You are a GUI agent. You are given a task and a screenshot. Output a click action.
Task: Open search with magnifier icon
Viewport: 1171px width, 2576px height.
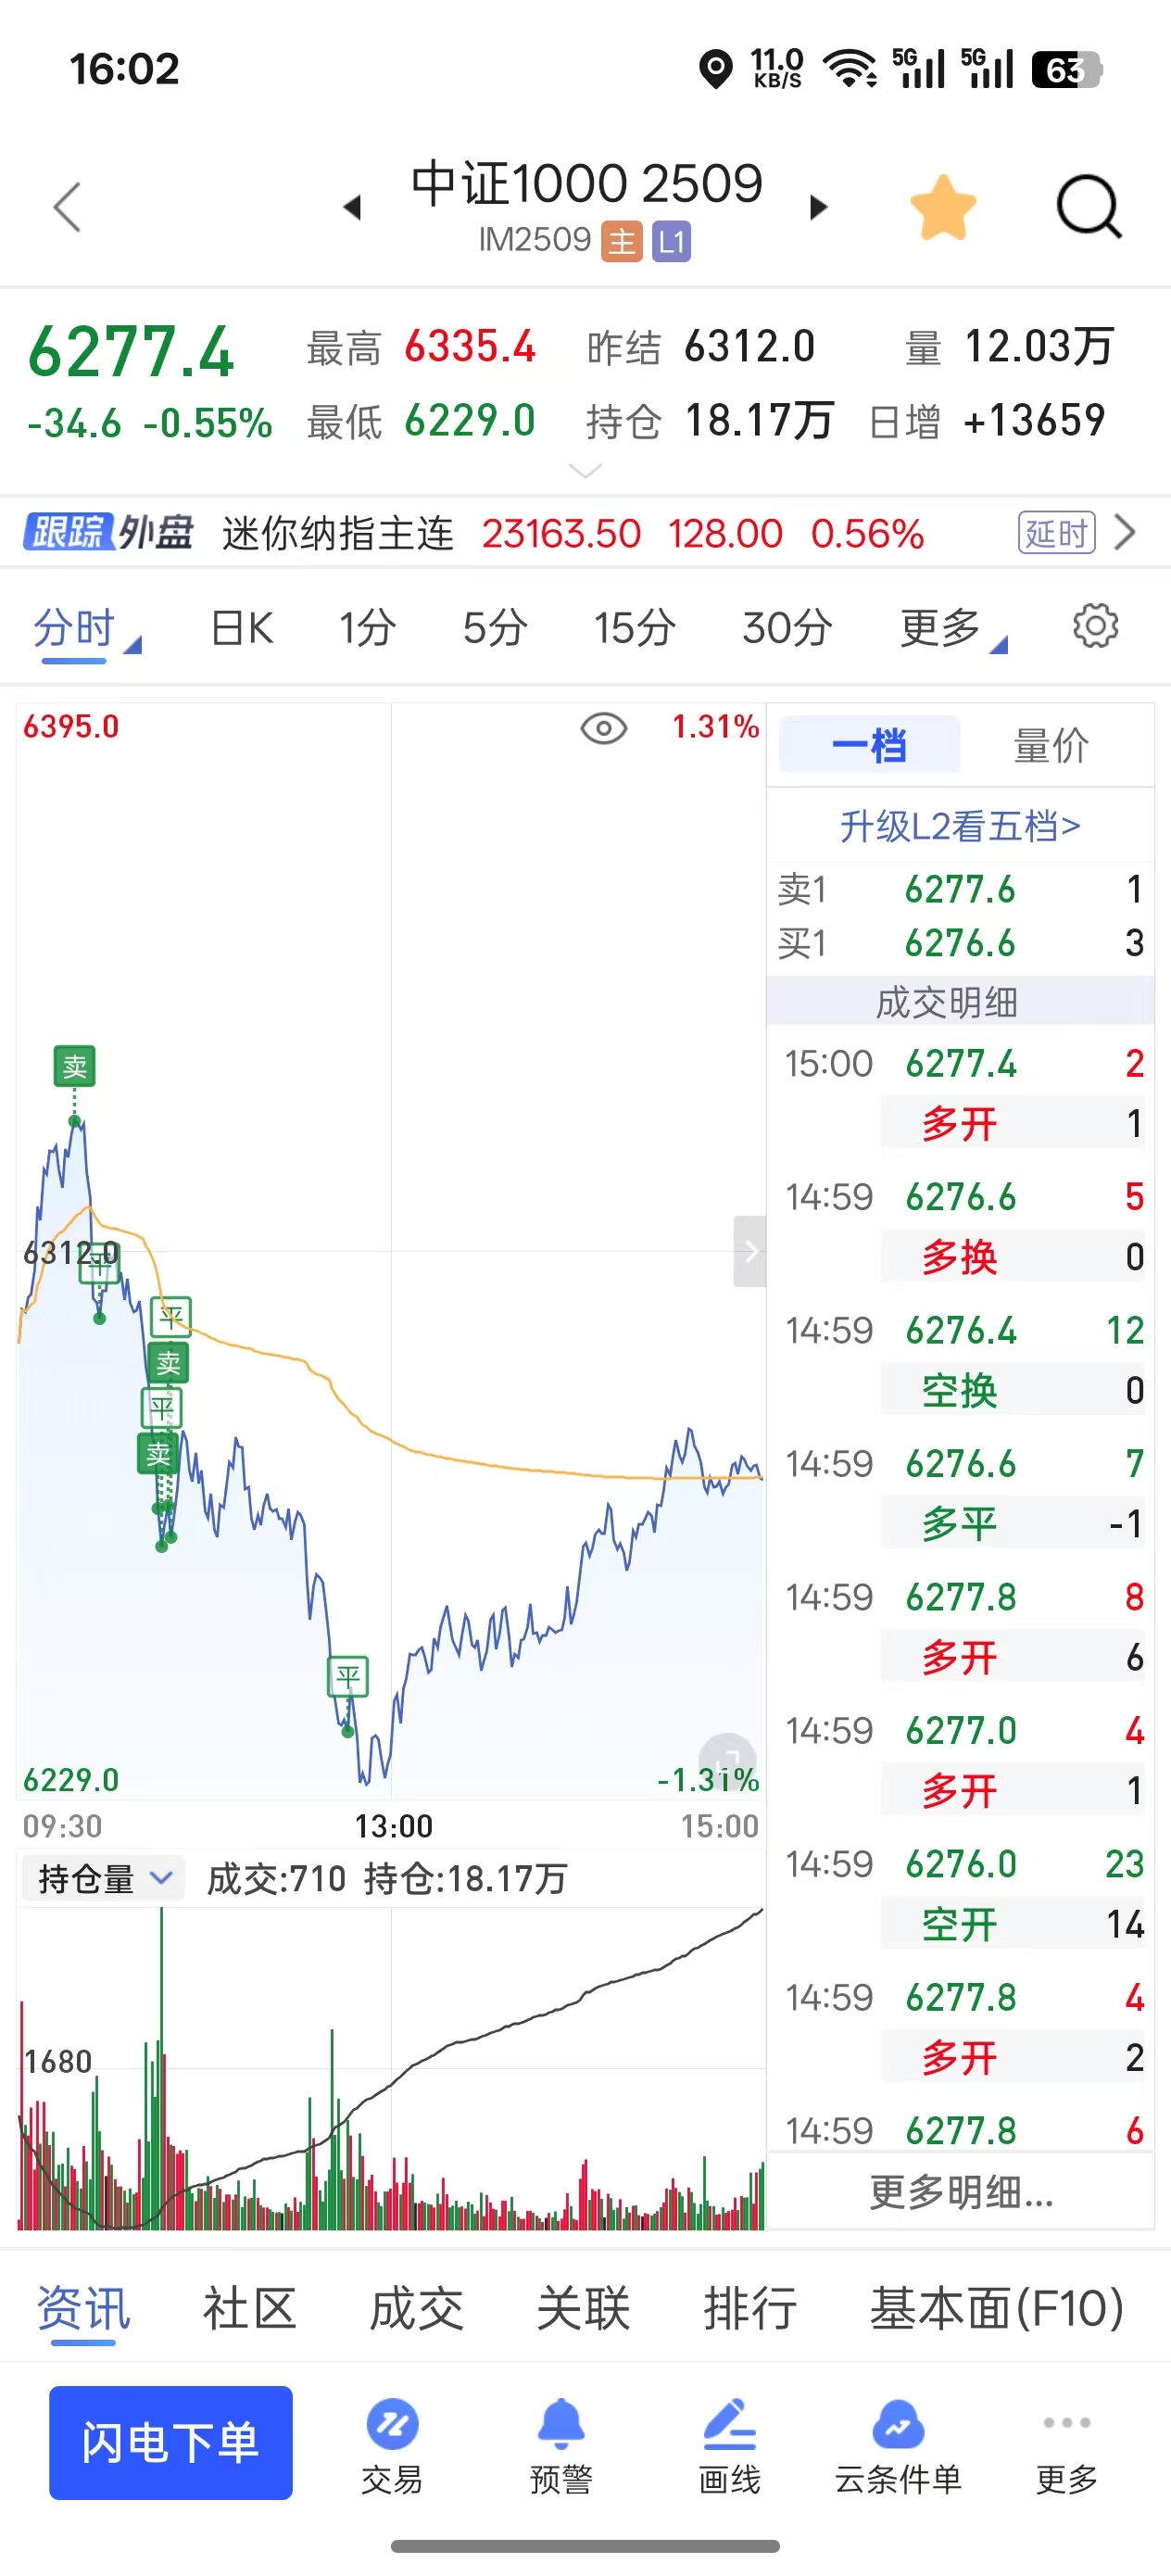coord(1088,208)
